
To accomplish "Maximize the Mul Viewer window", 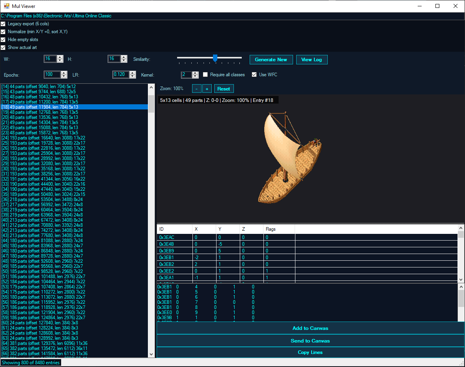I will click(x=437, y=6).
